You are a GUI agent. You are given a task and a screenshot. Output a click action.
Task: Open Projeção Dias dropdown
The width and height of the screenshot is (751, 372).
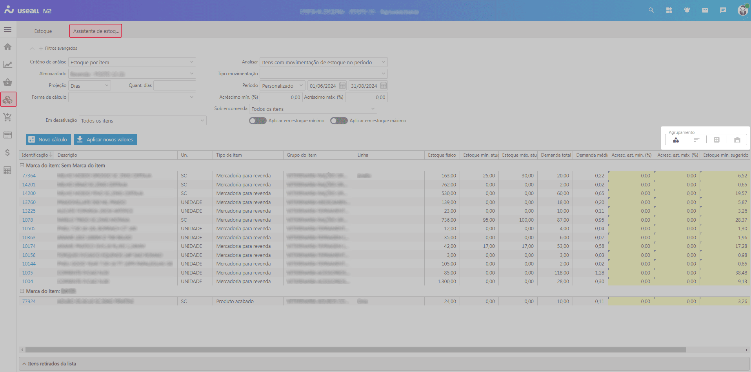pos(90,86)
